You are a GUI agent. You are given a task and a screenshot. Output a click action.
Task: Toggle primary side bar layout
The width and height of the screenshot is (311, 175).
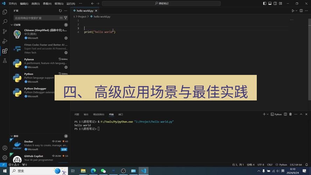pyautogui.click(x=264, y=3)
